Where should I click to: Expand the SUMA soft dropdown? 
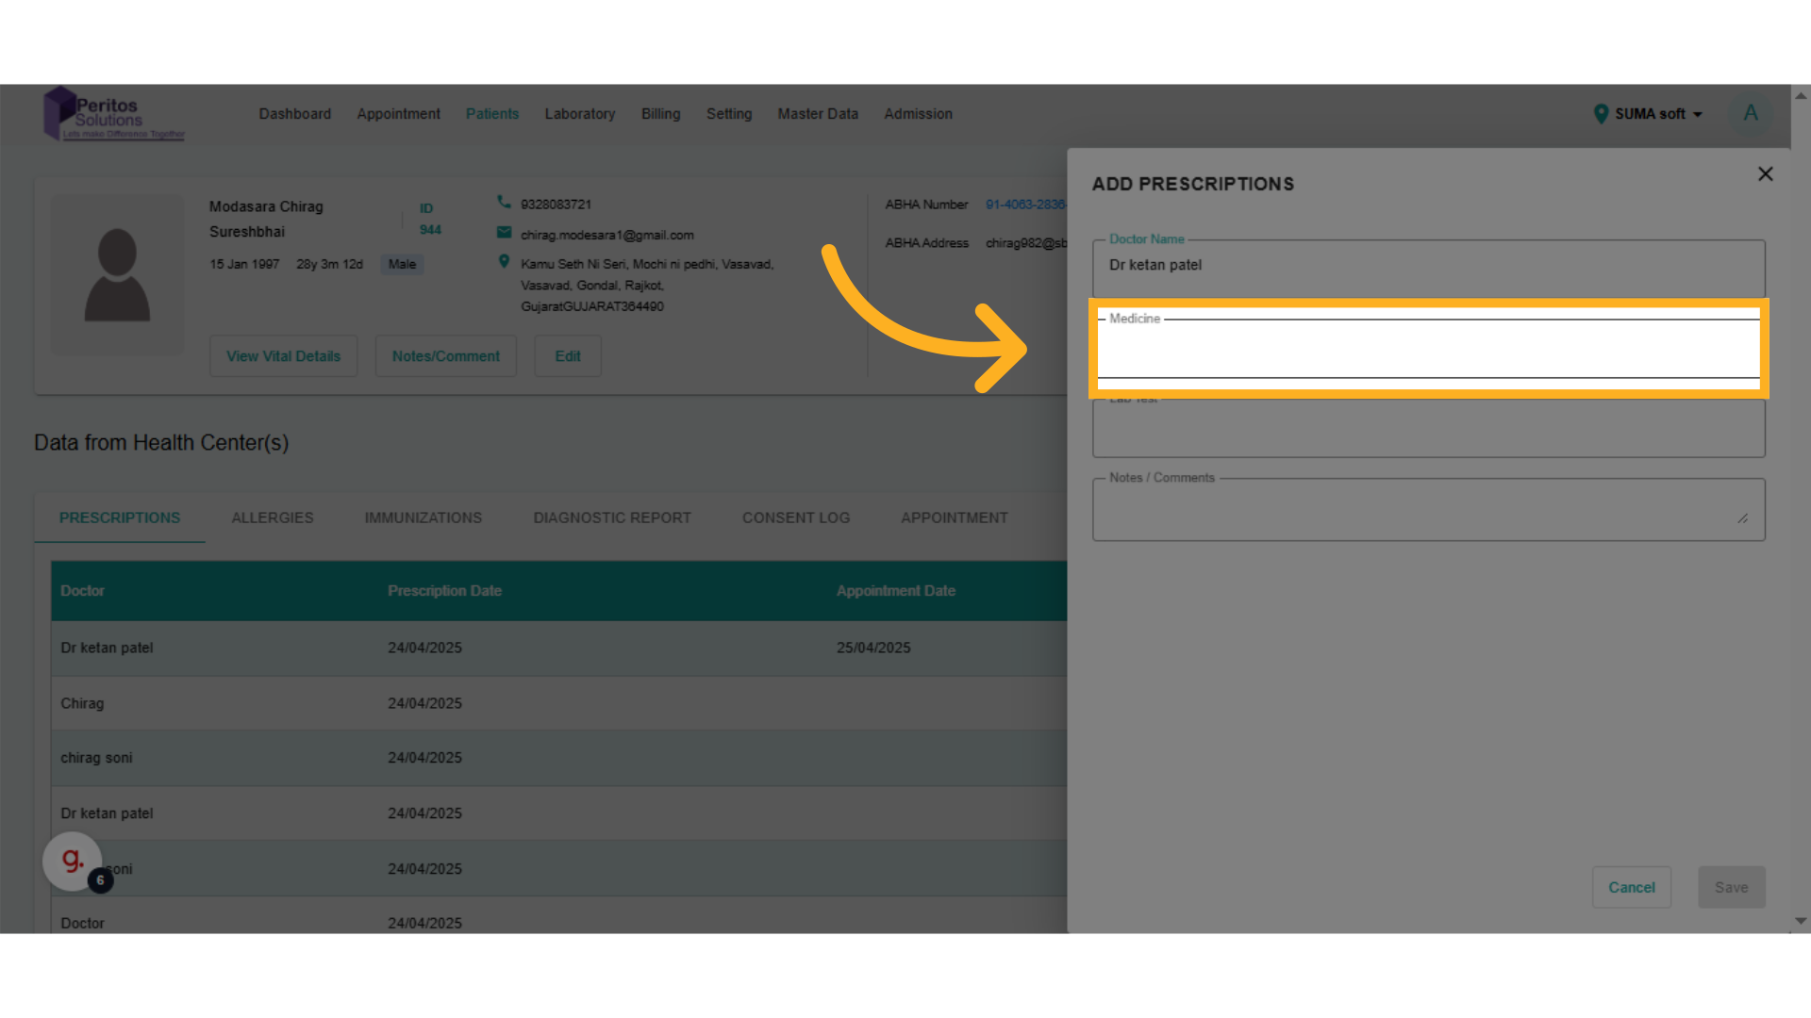click(1697, 115)
